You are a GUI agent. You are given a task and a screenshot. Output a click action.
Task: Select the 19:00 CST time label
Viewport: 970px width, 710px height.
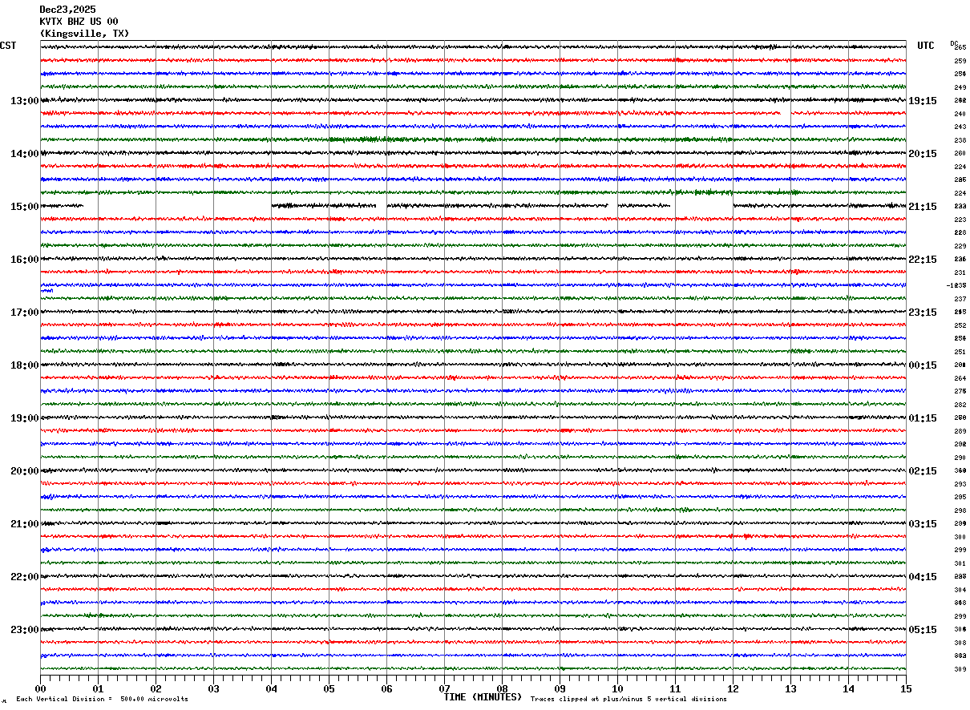pyautogui.click(x=24, y=418)
